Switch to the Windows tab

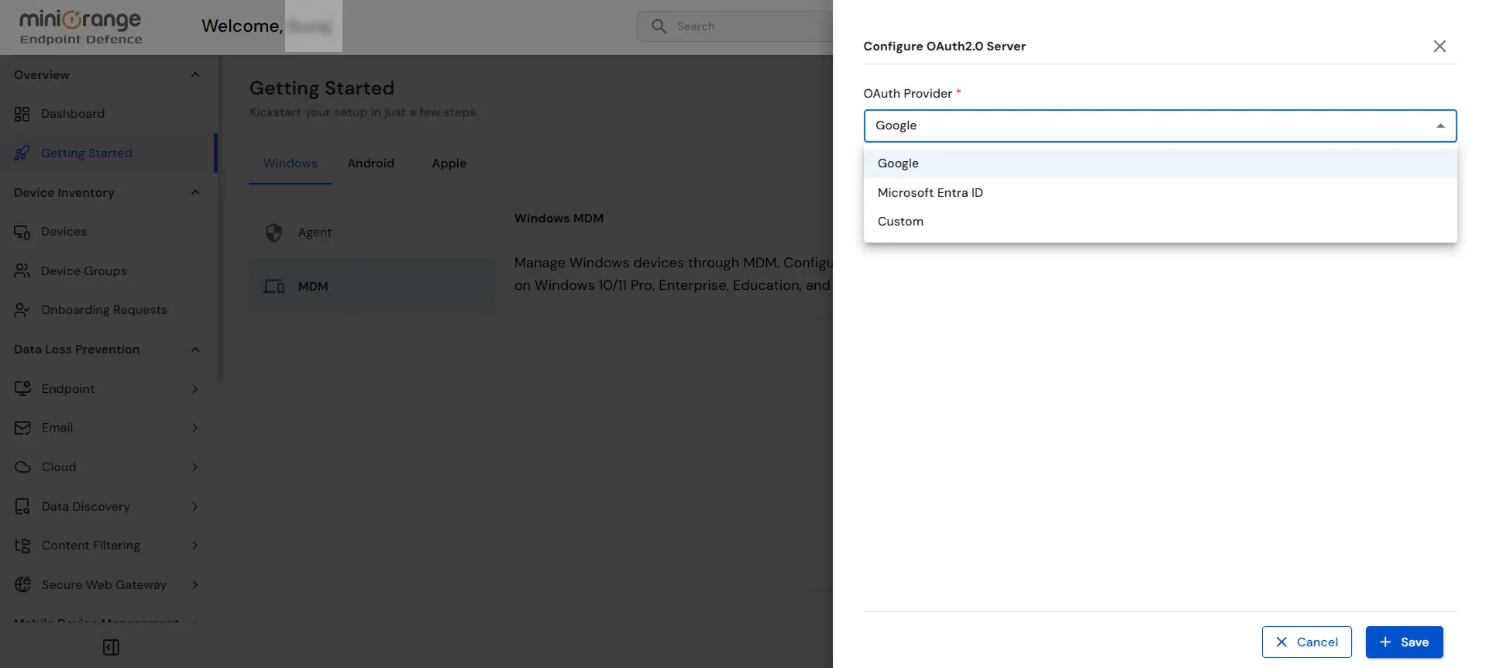[x=291, y=164]
